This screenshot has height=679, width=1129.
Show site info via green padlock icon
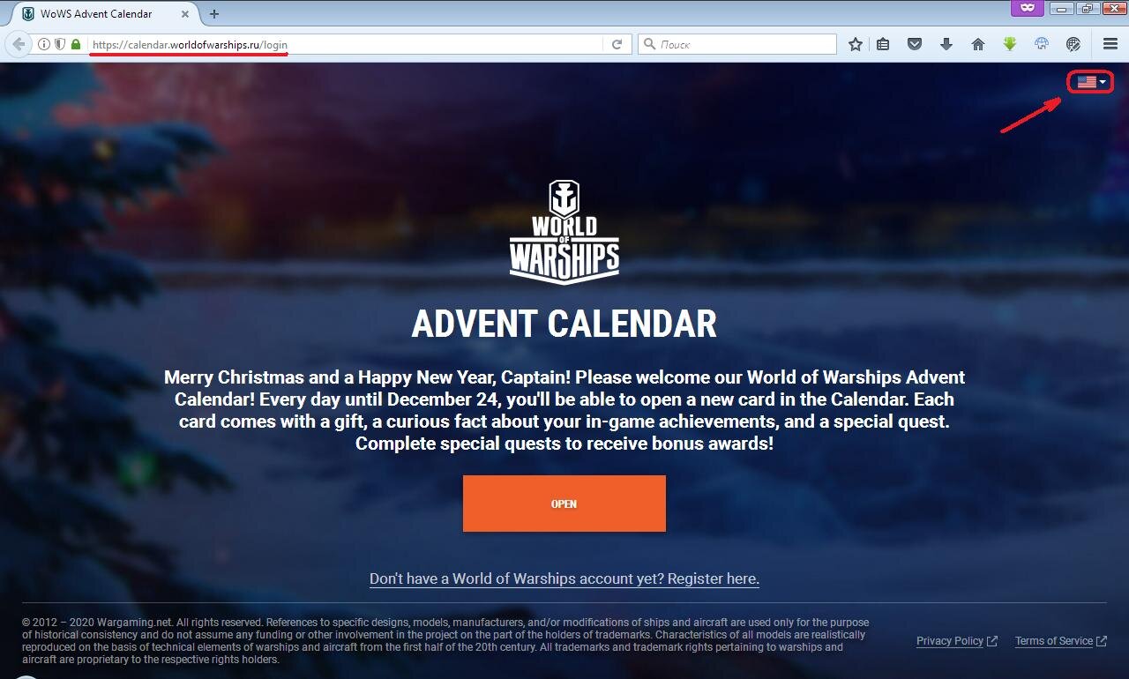tap(76, 44)
